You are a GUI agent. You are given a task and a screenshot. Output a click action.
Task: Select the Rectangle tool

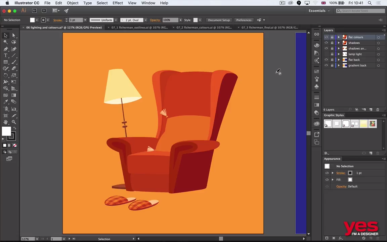click(x=5, y=62)
